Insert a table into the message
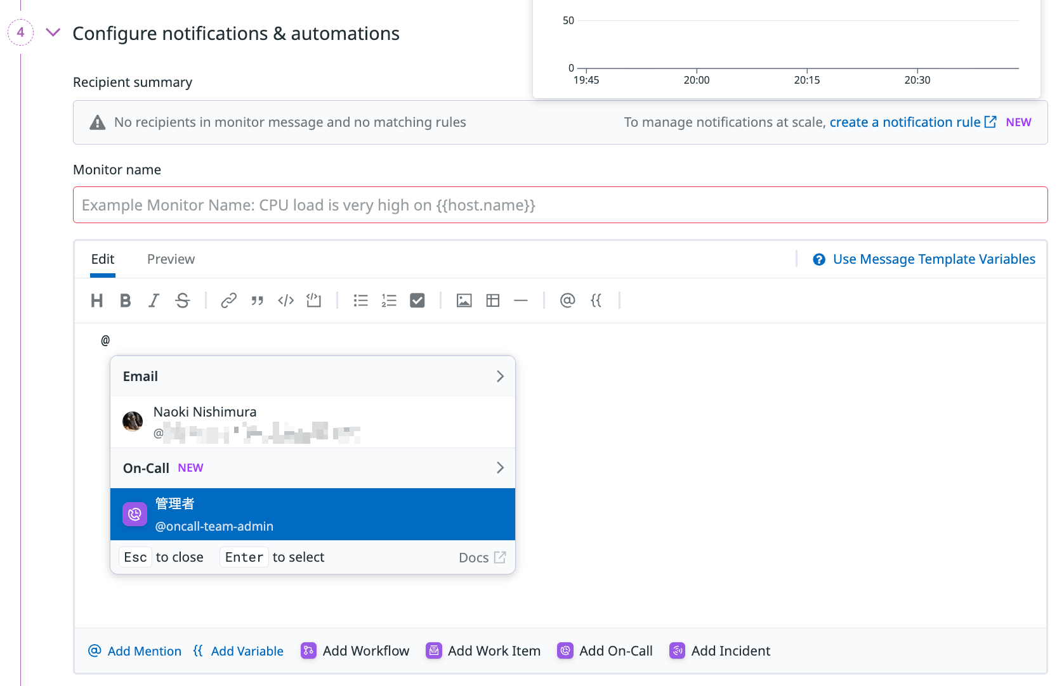1057x686 pixels. [x=493, y=301]
